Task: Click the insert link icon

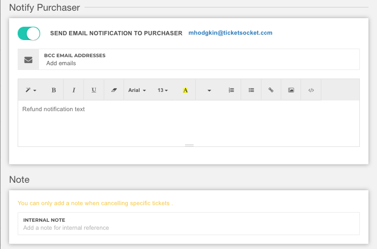Action: [x=271, y=90]
